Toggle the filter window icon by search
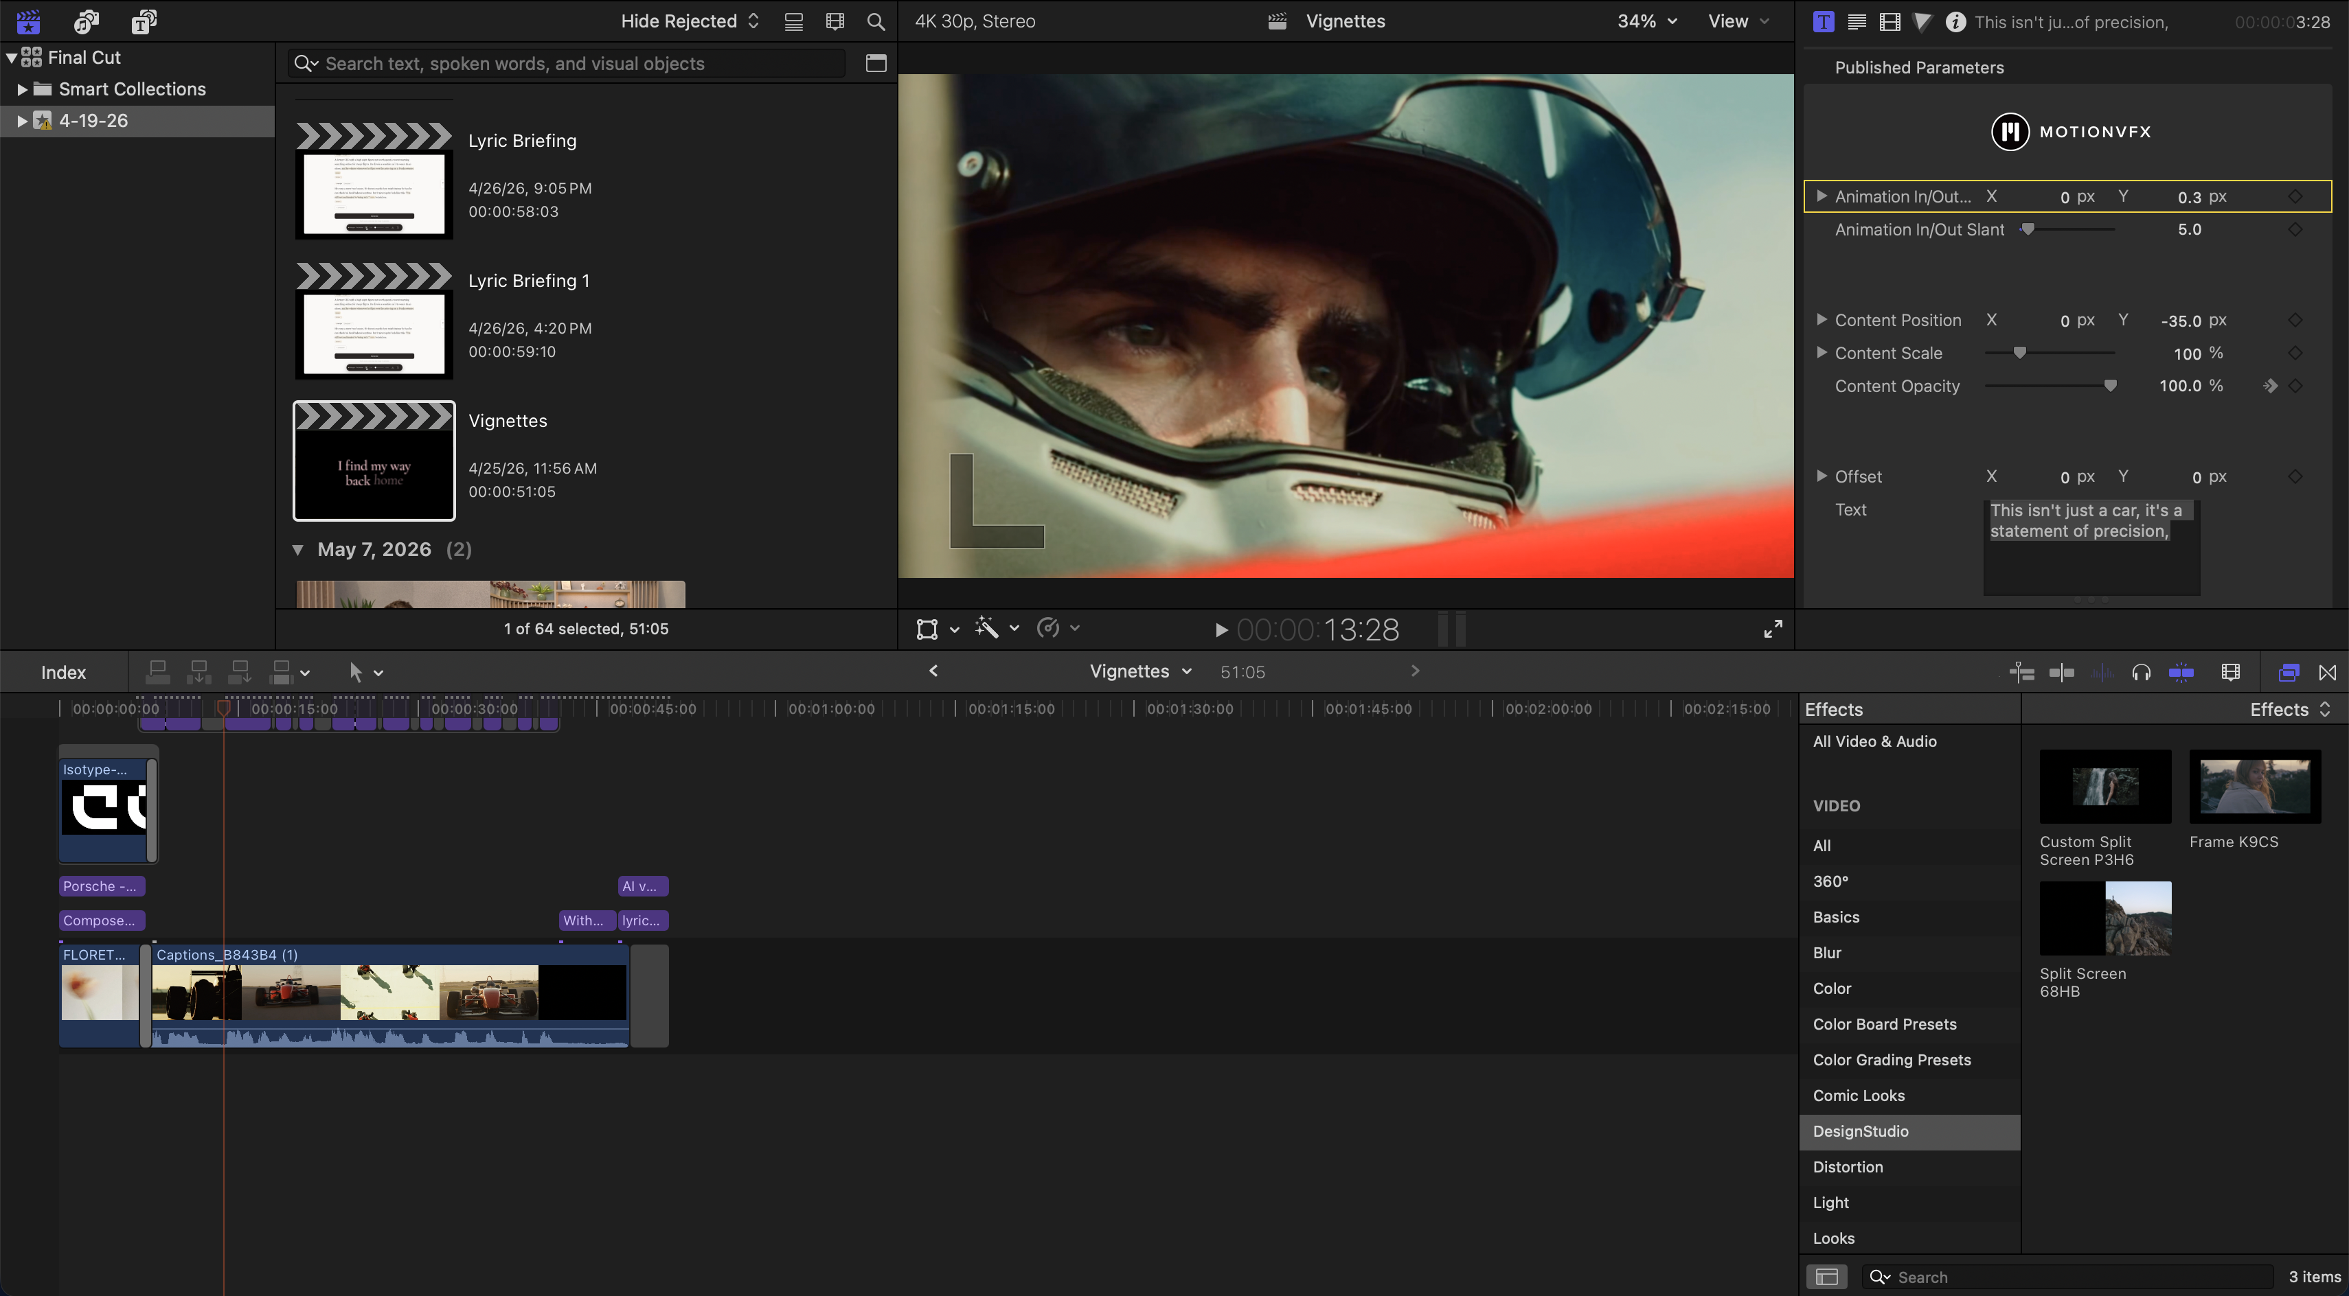The height and width of the screenshot is (1296, 2349). coord(876,63)
